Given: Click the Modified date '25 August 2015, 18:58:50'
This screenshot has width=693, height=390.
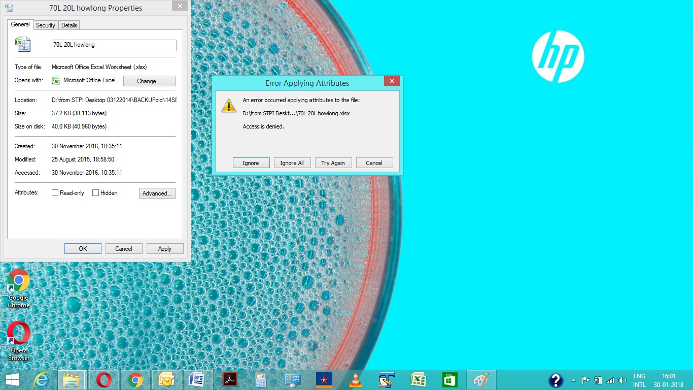Looking at the screenshot, I should (x=83, y=159).
